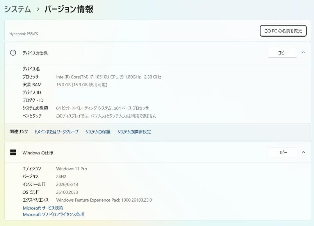Copy the Windows の仕様 details

click(282, 152)
